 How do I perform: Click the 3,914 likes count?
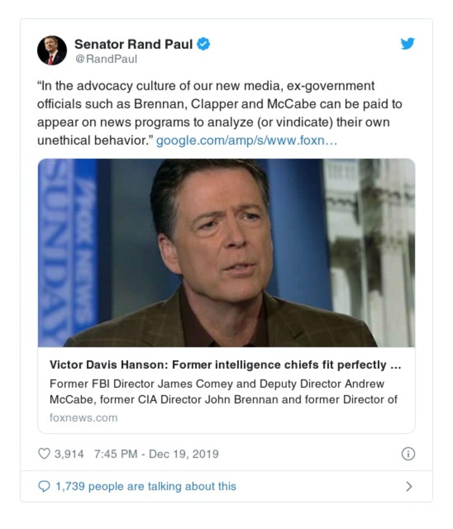69,454
